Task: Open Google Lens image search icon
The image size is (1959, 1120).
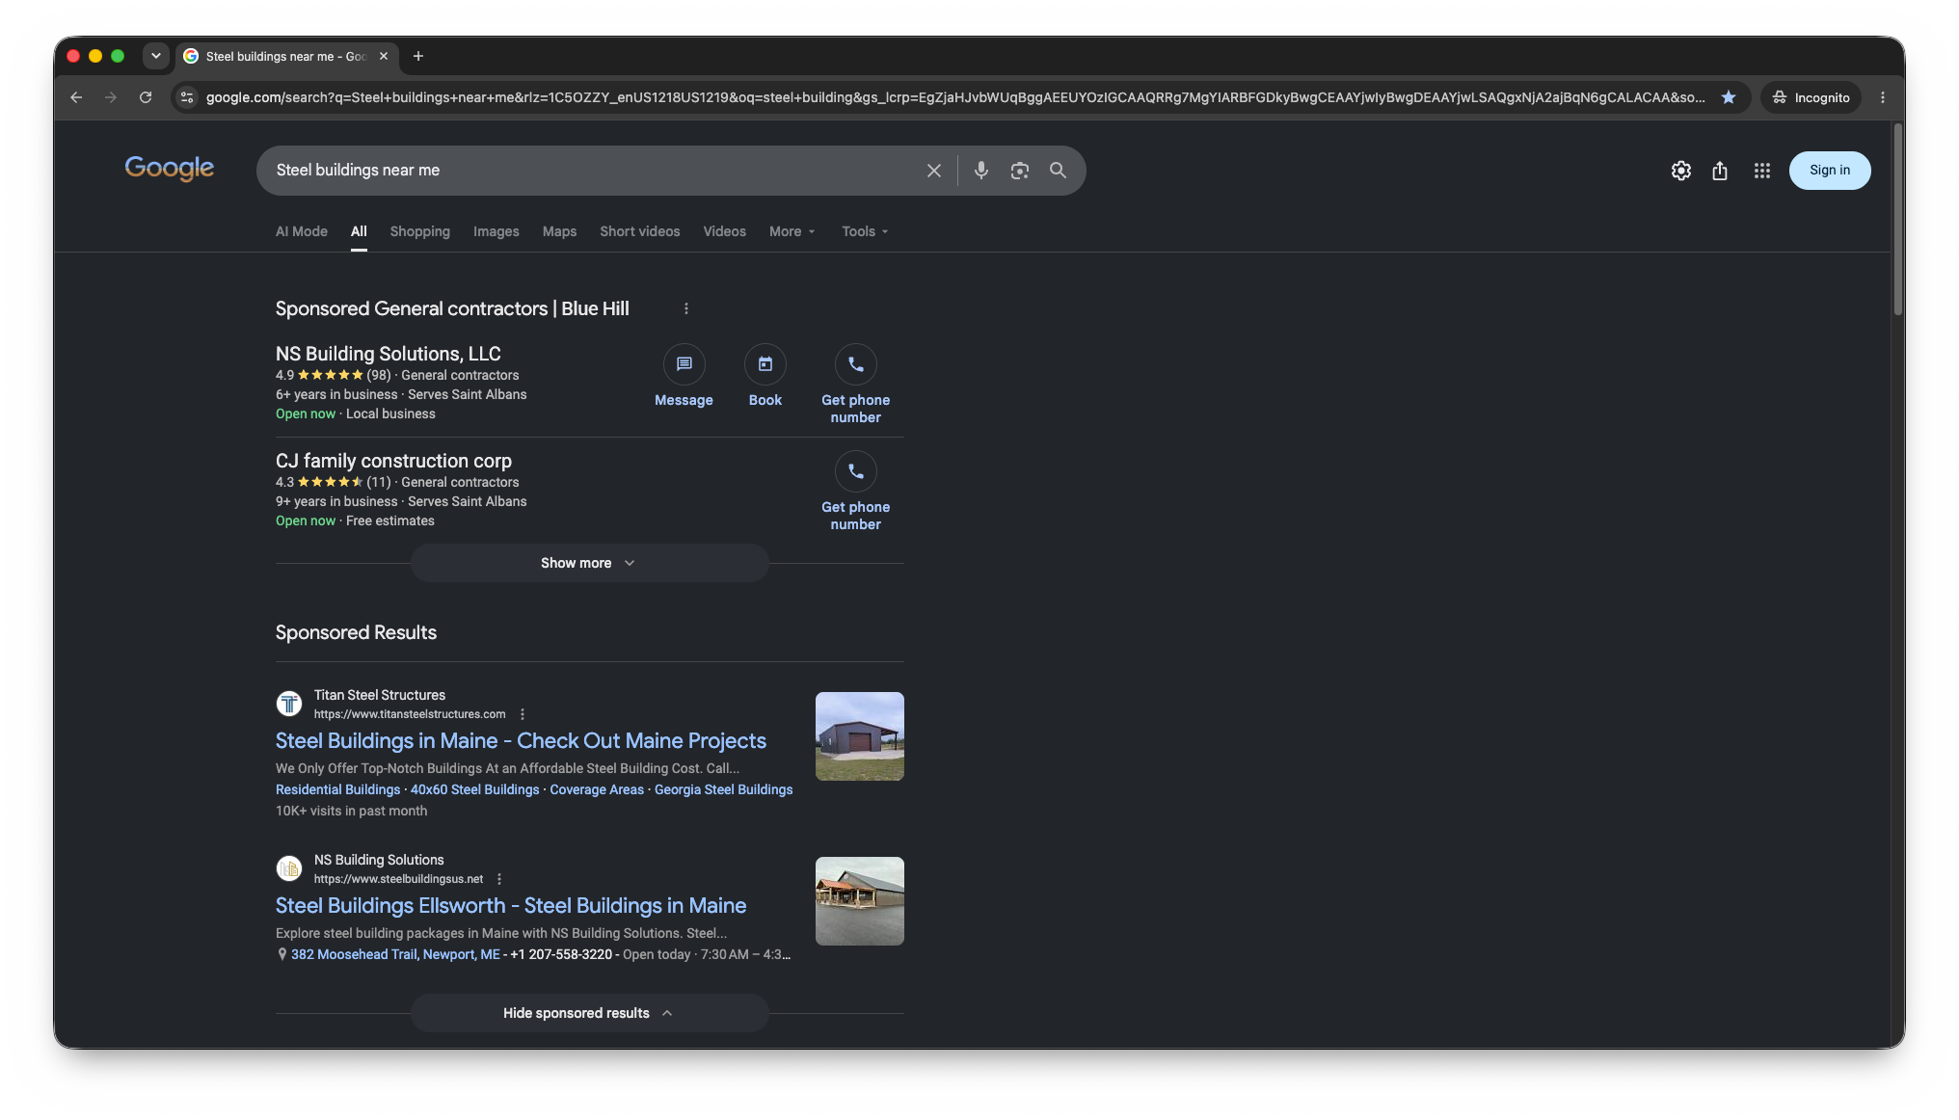Action: pos(1019,171)
